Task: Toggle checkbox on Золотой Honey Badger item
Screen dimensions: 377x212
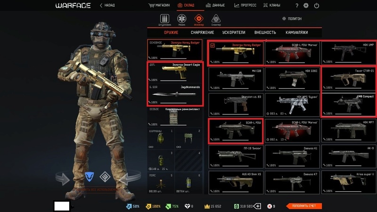Action: 213,45
